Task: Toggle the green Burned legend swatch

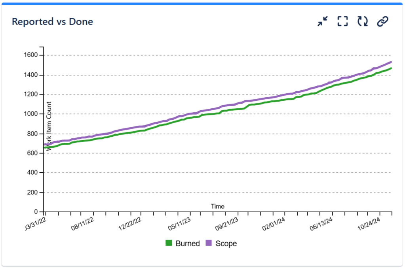Action: click(x=169, y=243)
